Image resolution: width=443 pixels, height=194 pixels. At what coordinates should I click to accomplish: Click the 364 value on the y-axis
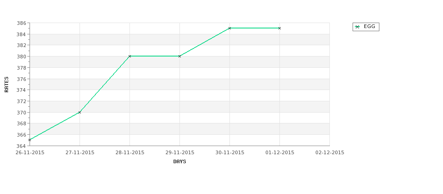click(x=22, y=146)
